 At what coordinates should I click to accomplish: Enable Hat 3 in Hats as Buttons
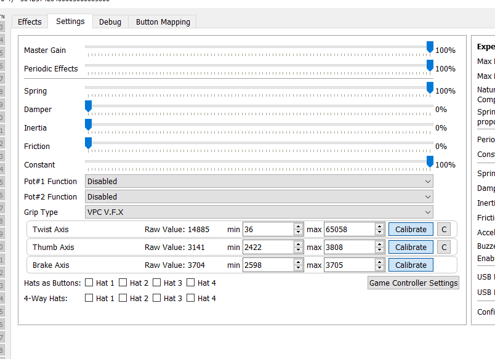pyautogui.click(x=156, y=283)
